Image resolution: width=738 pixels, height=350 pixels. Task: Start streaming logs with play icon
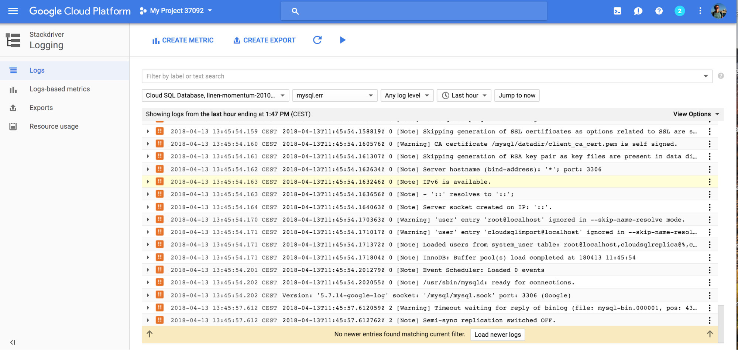tap(343, 40)
